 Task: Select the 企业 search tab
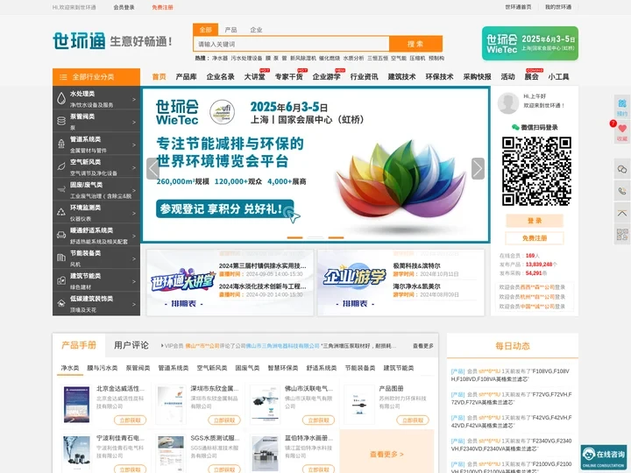(256, 30)
